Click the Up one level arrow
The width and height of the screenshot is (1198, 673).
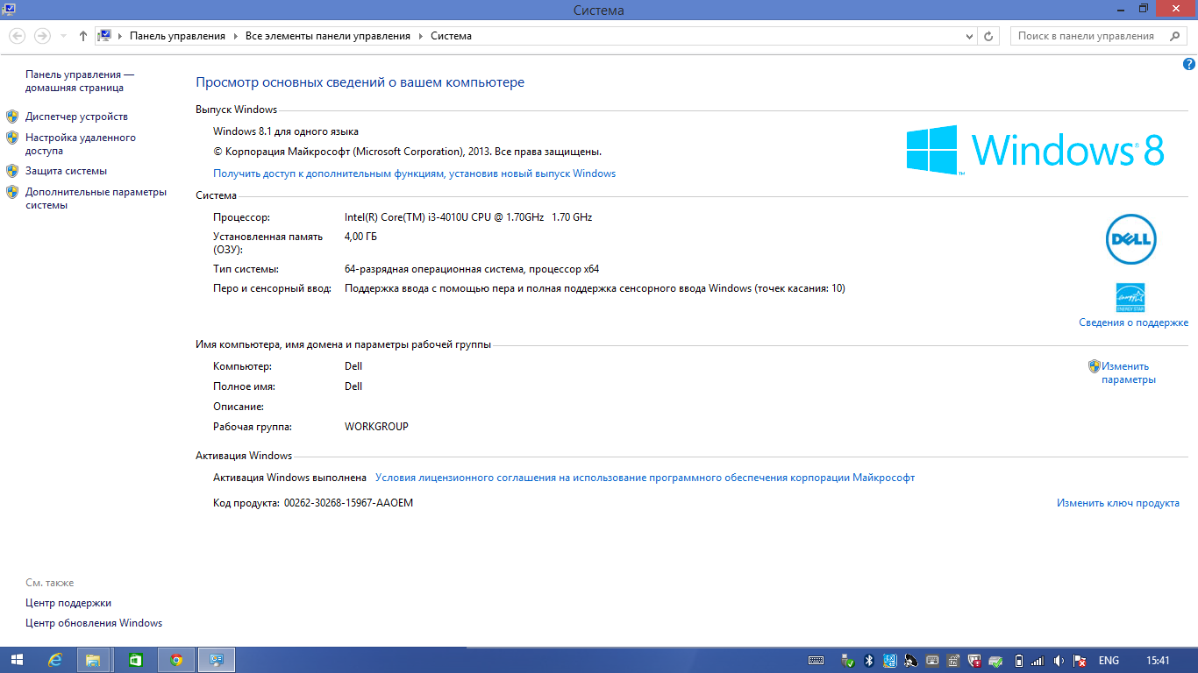83,36
